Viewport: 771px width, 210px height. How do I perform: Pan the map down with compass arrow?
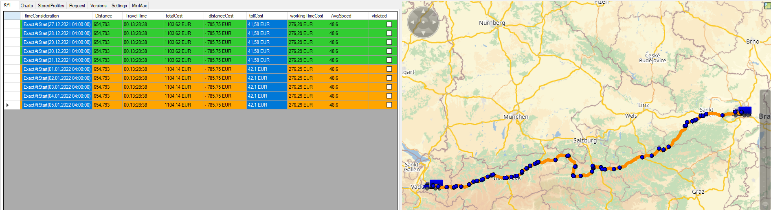[x=423, y=33]
